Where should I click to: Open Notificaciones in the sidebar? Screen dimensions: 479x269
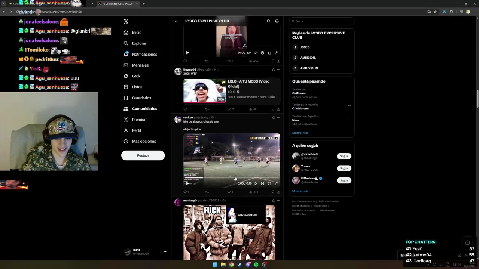[x=140, y=54]
